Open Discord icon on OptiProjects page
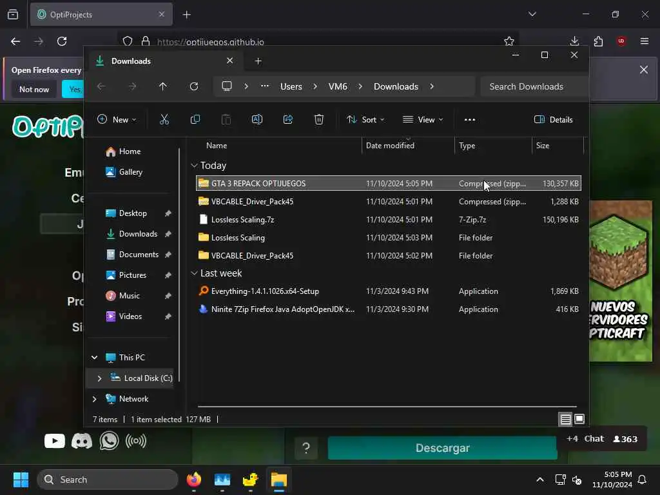Viewport: 660px width, 495px height. tap(82, 441)
